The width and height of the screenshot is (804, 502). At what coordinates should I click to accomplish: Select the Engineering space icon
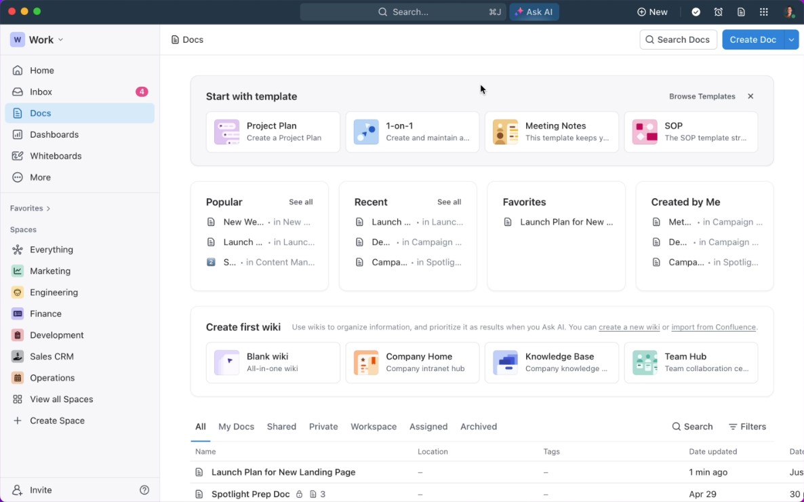pyautogui.click(x=19, y=292)
